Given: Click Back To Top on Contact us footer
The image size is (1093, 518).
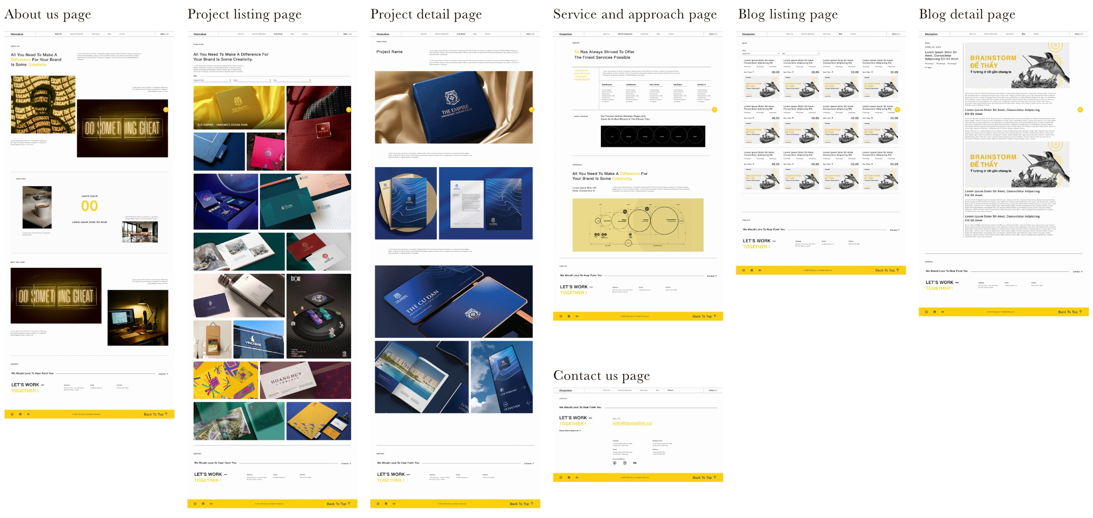Looking at the screenshot, I should point(704,478).
